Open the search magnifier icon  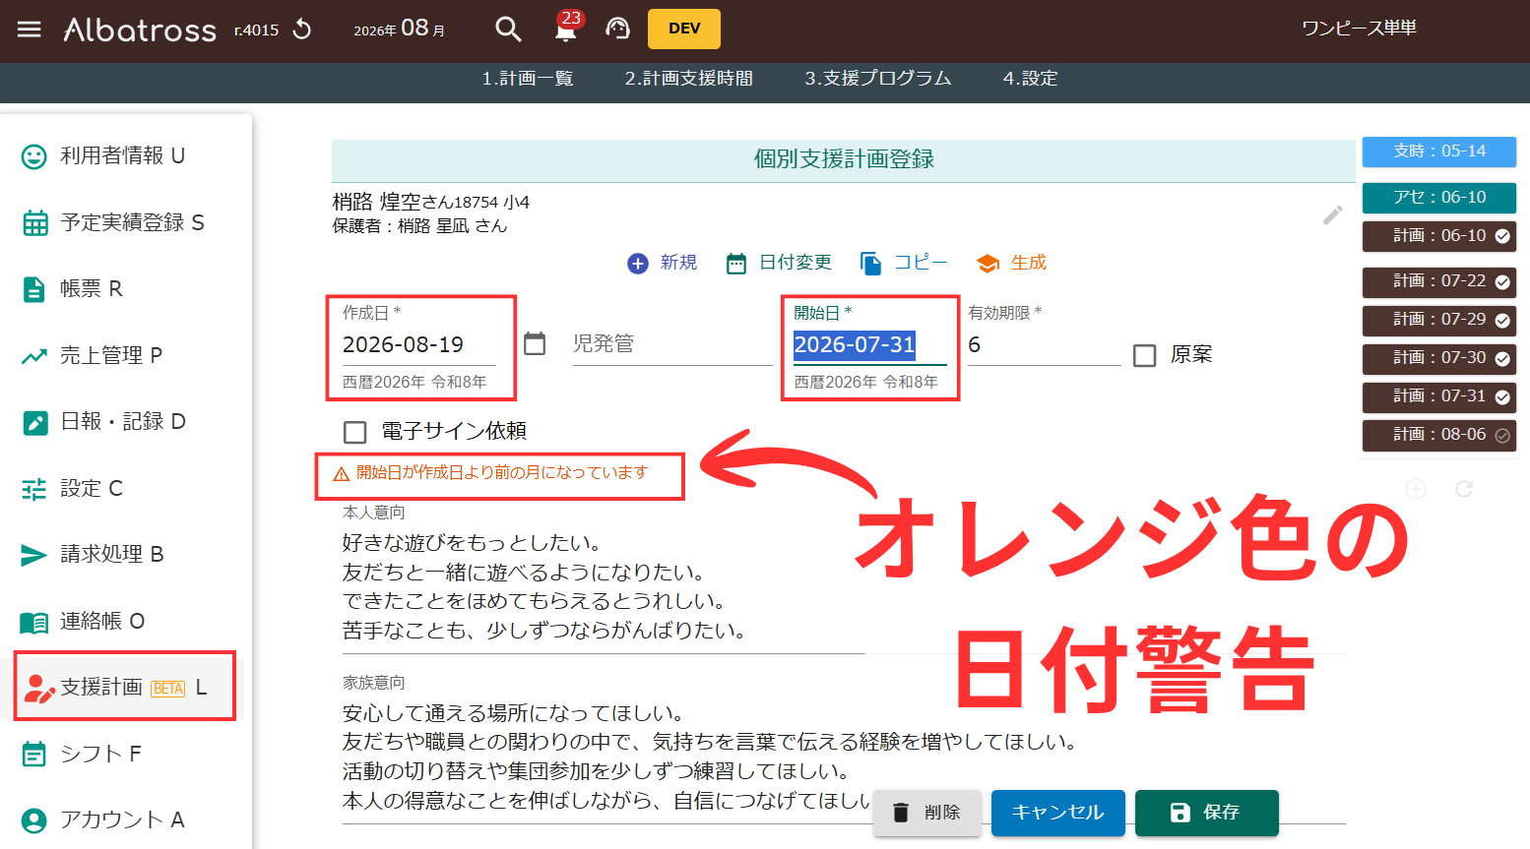508,30
